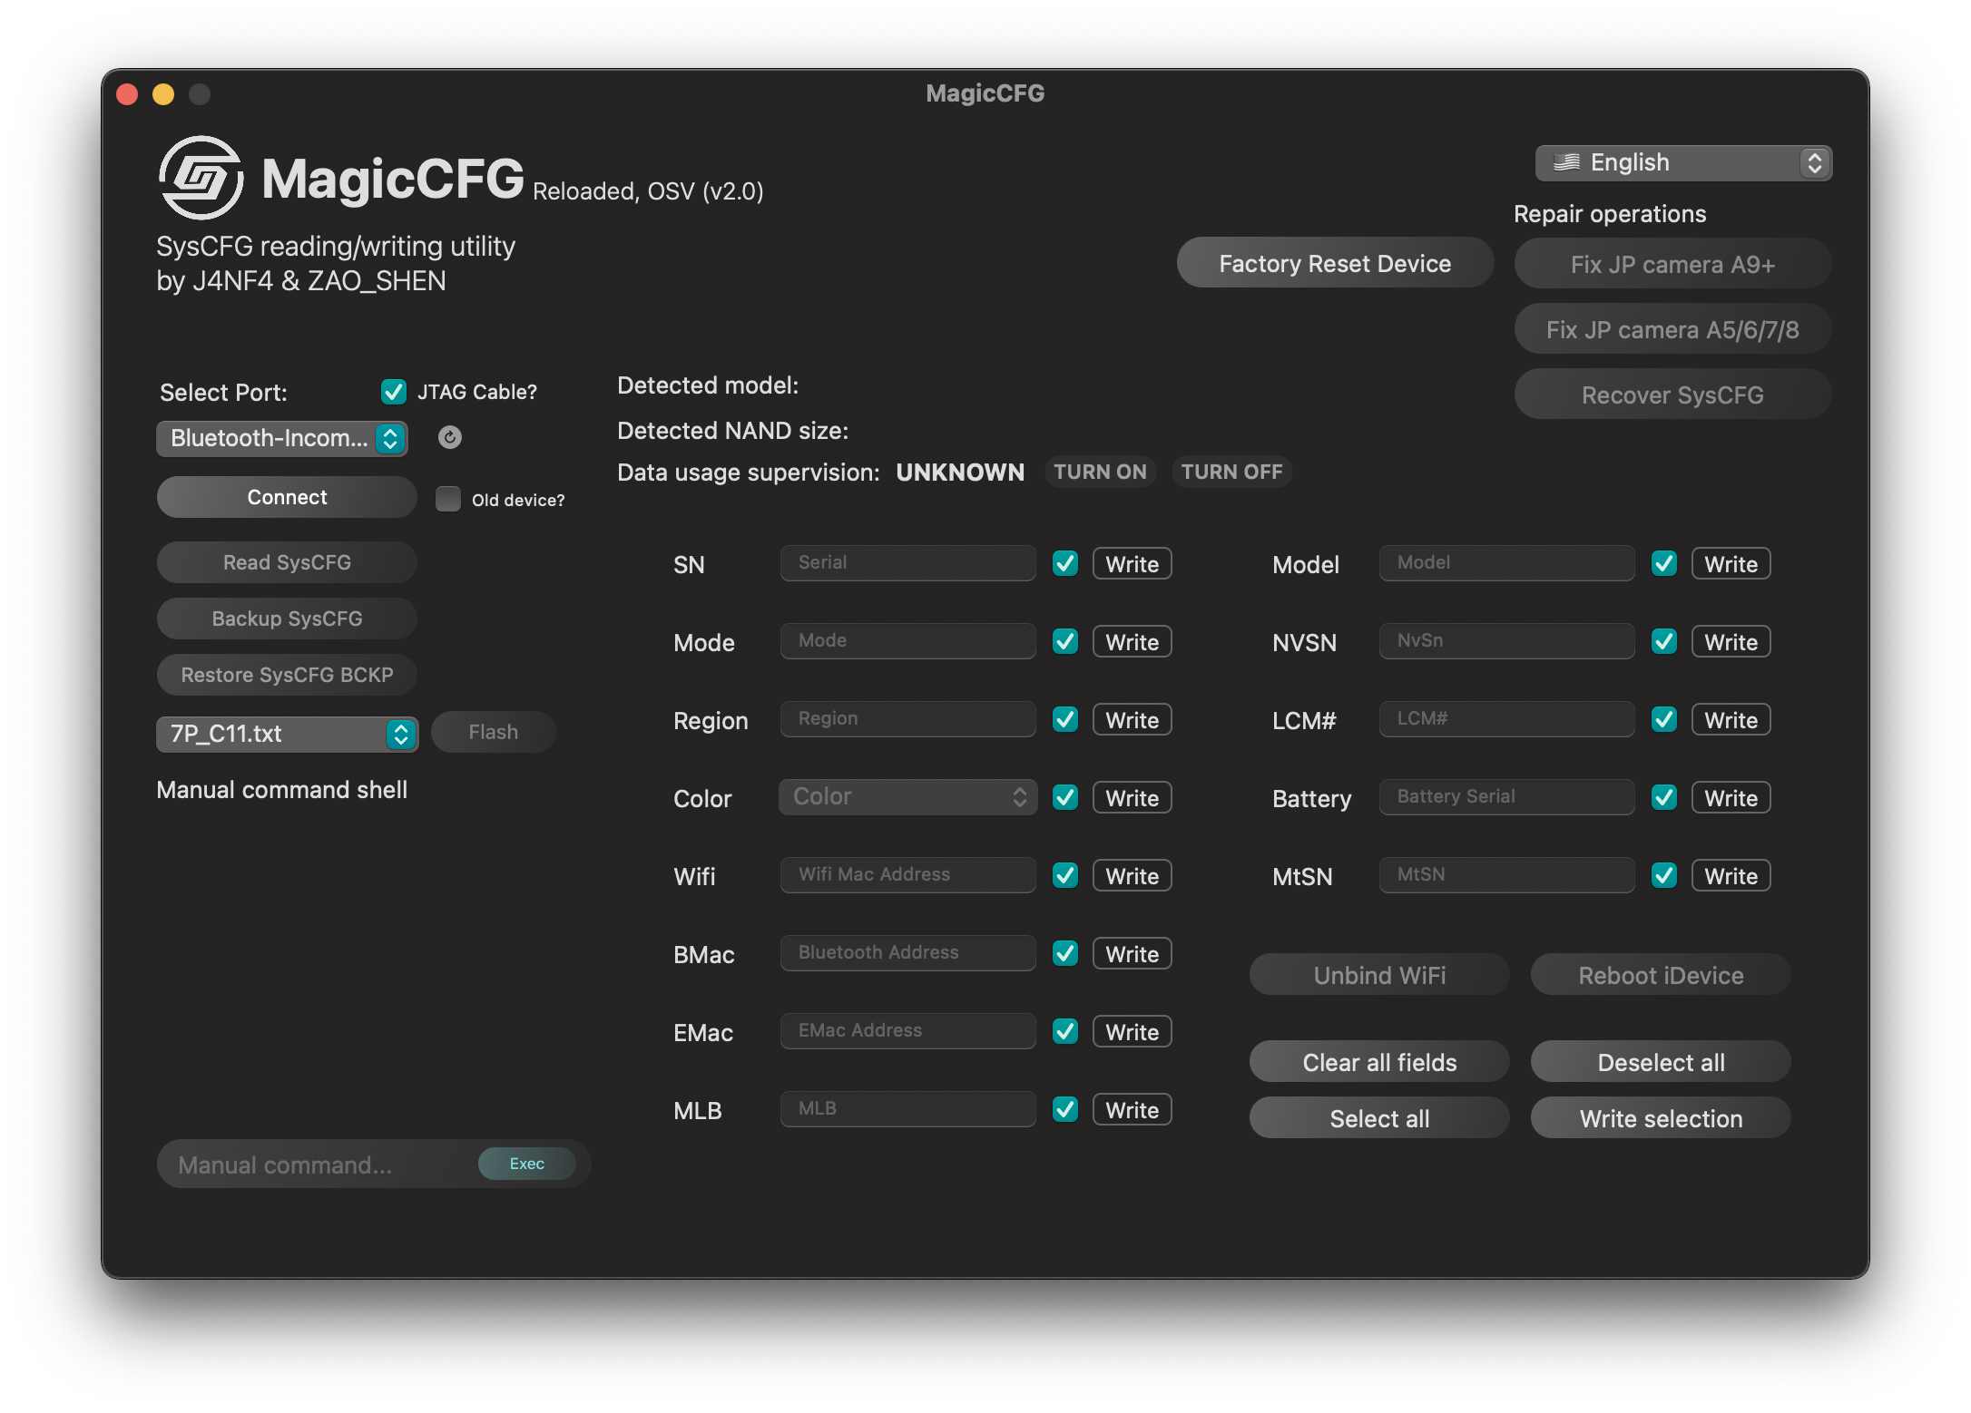Enable the Old device checkbox
Viewport: 1971px width, 1413px height.
pos(448,499)
